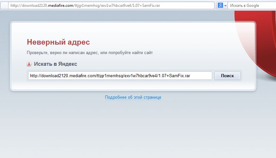Click the 'Неверный адрес' heading
Image resolution: width=276 pixels, height=158 pixels.
(x=58, y=42)
